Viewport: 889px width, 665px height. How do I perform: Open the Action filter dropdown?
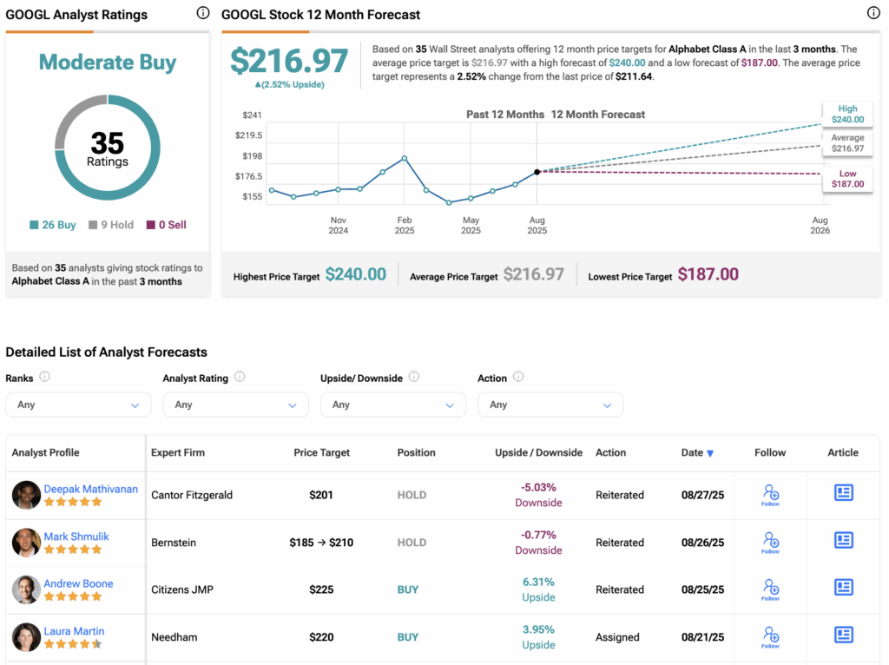tap(550, 405)
